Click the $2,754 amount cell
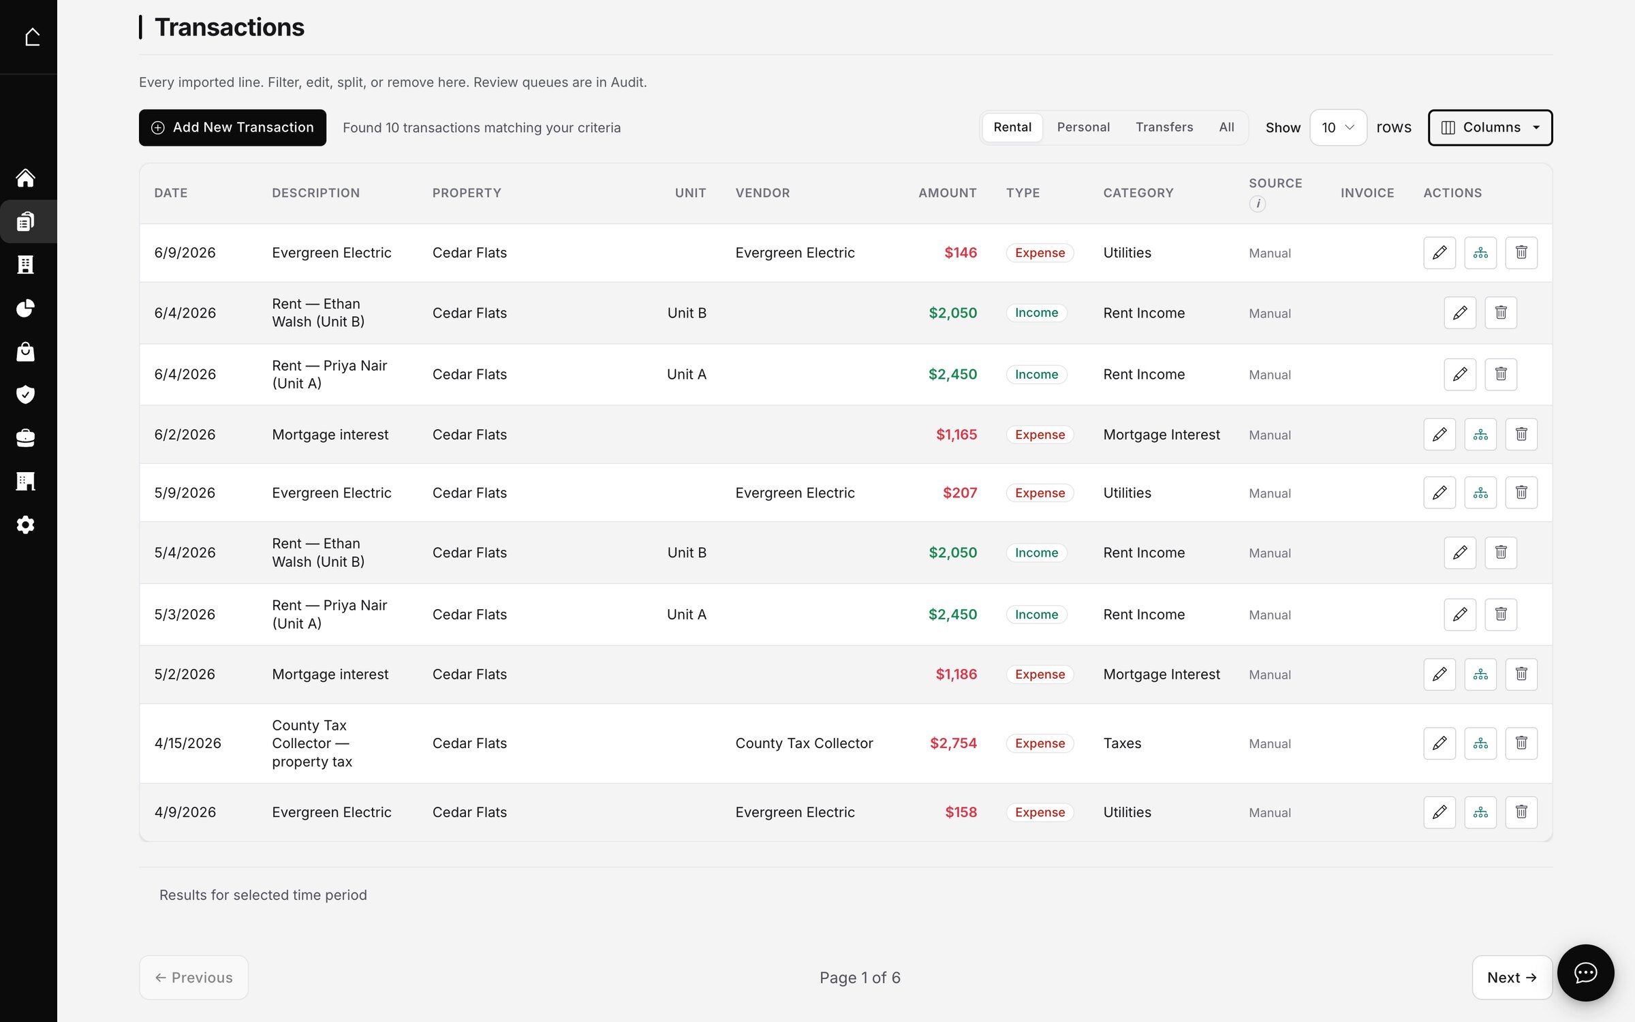This screenshot has height=1022, width=1635. tap(953, 743)
